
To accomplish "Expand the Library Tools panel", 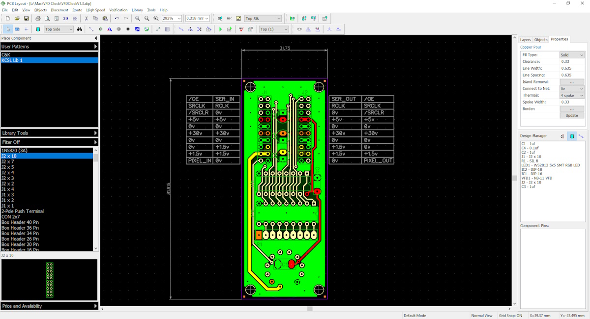I will pyautogui.click(x=49, y=133).
